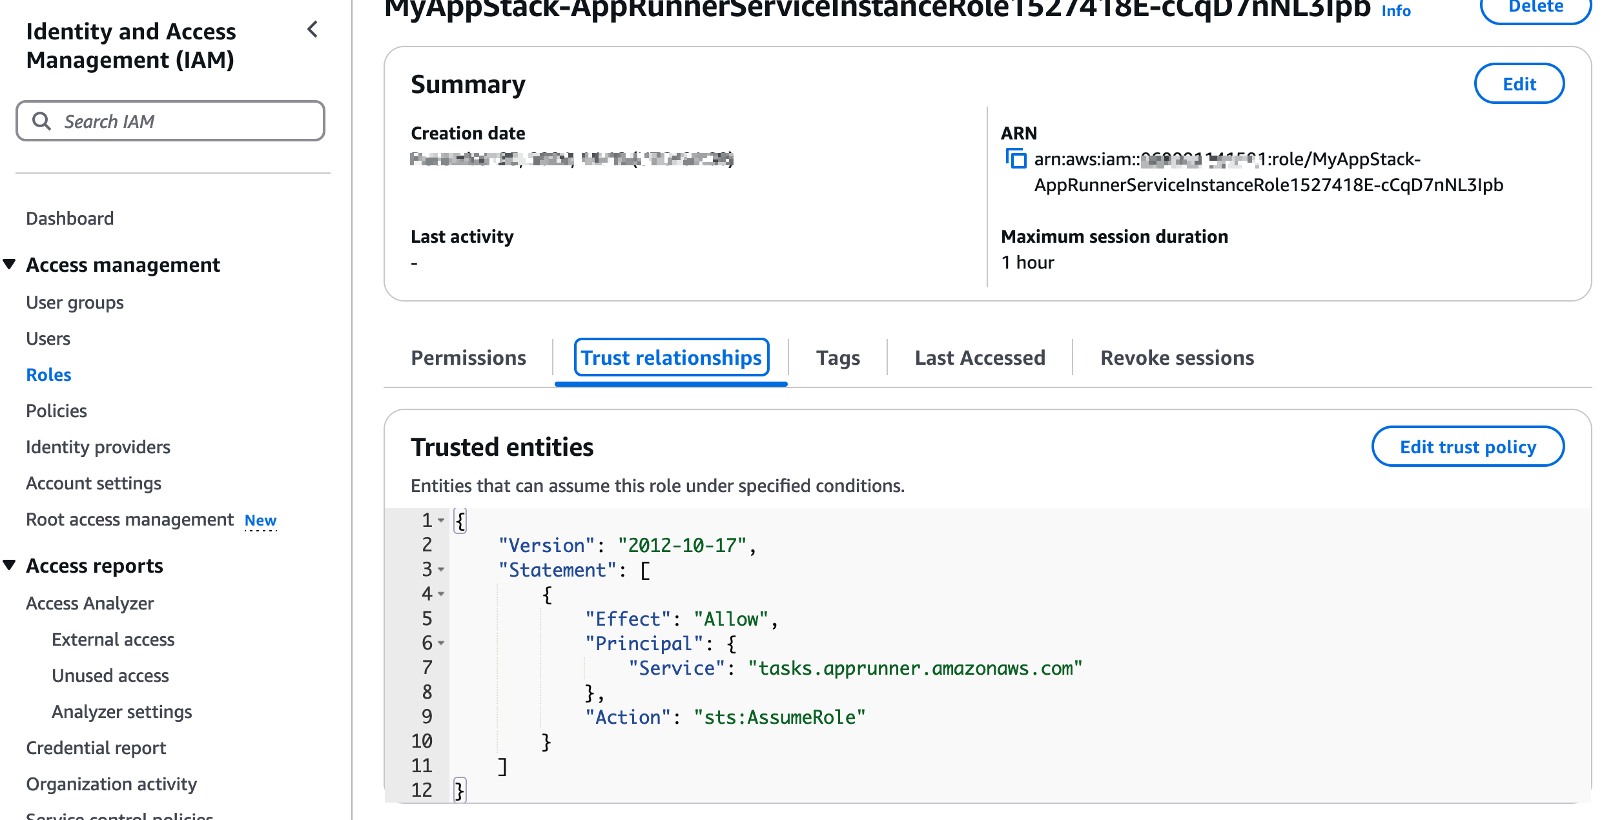The image size is (1613, 820).
Task: Open the Credential report page
Action: (96, 748)
